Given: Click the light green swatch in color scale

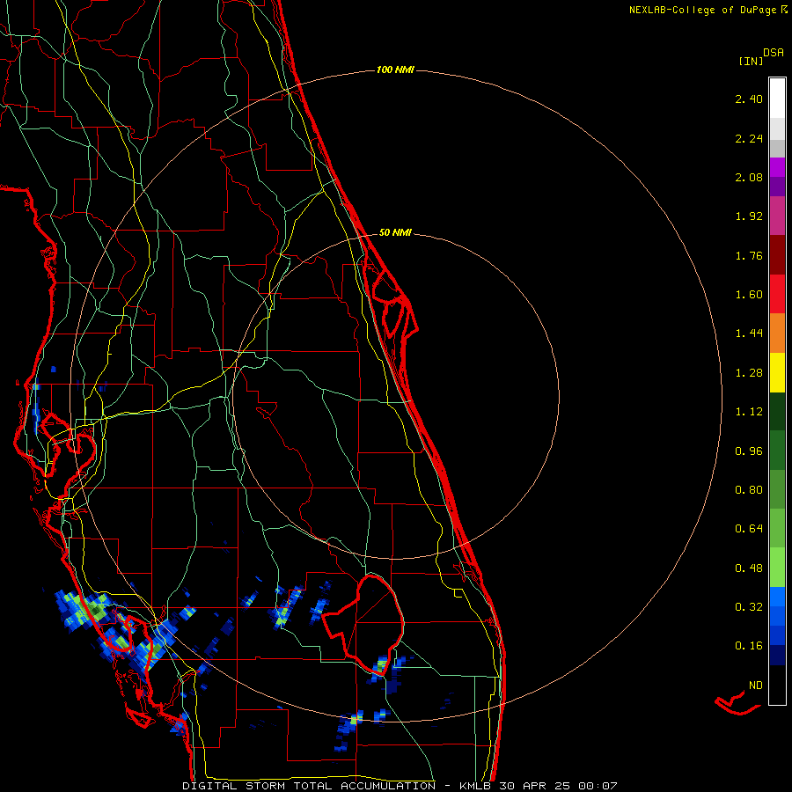Looking at the screenshot, I should [777, 568].
